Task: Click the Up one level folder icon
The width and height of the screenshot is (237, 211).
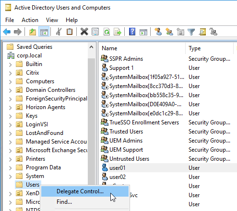Action: tap(33, 32)
